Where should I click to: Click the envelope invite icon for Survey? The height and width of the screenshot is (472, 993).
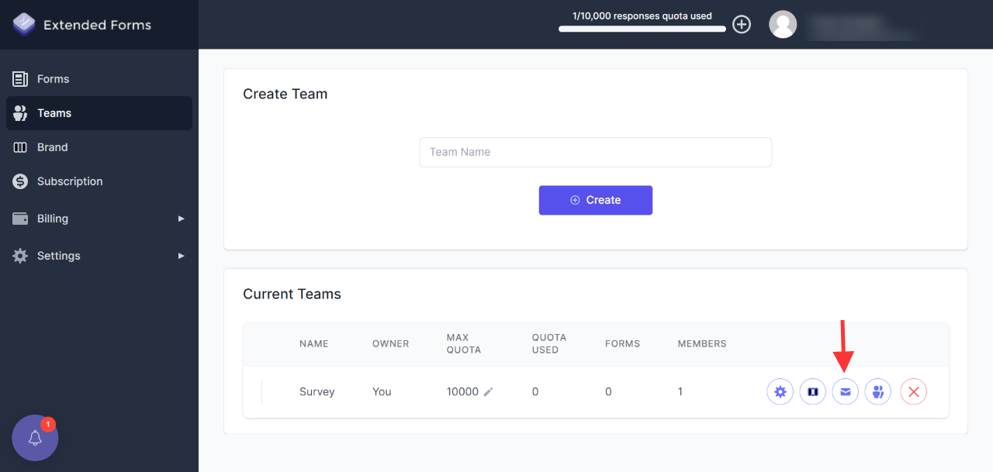pyautogui.click(x=846, y=392)
